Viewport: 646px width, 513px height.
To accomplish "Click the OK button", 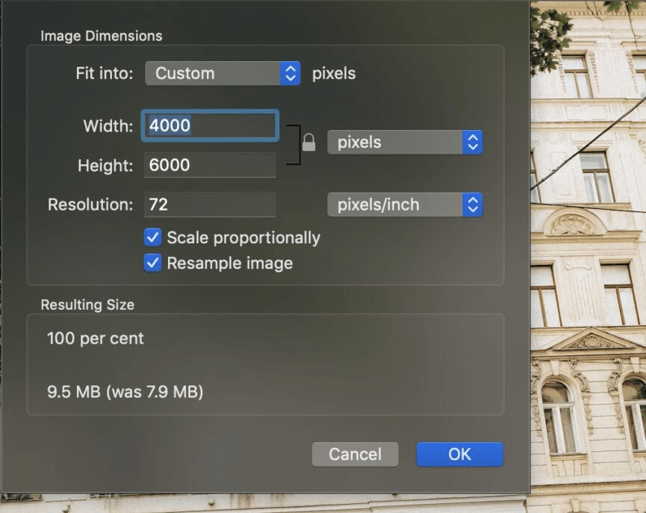I will (x=460, y=454).
